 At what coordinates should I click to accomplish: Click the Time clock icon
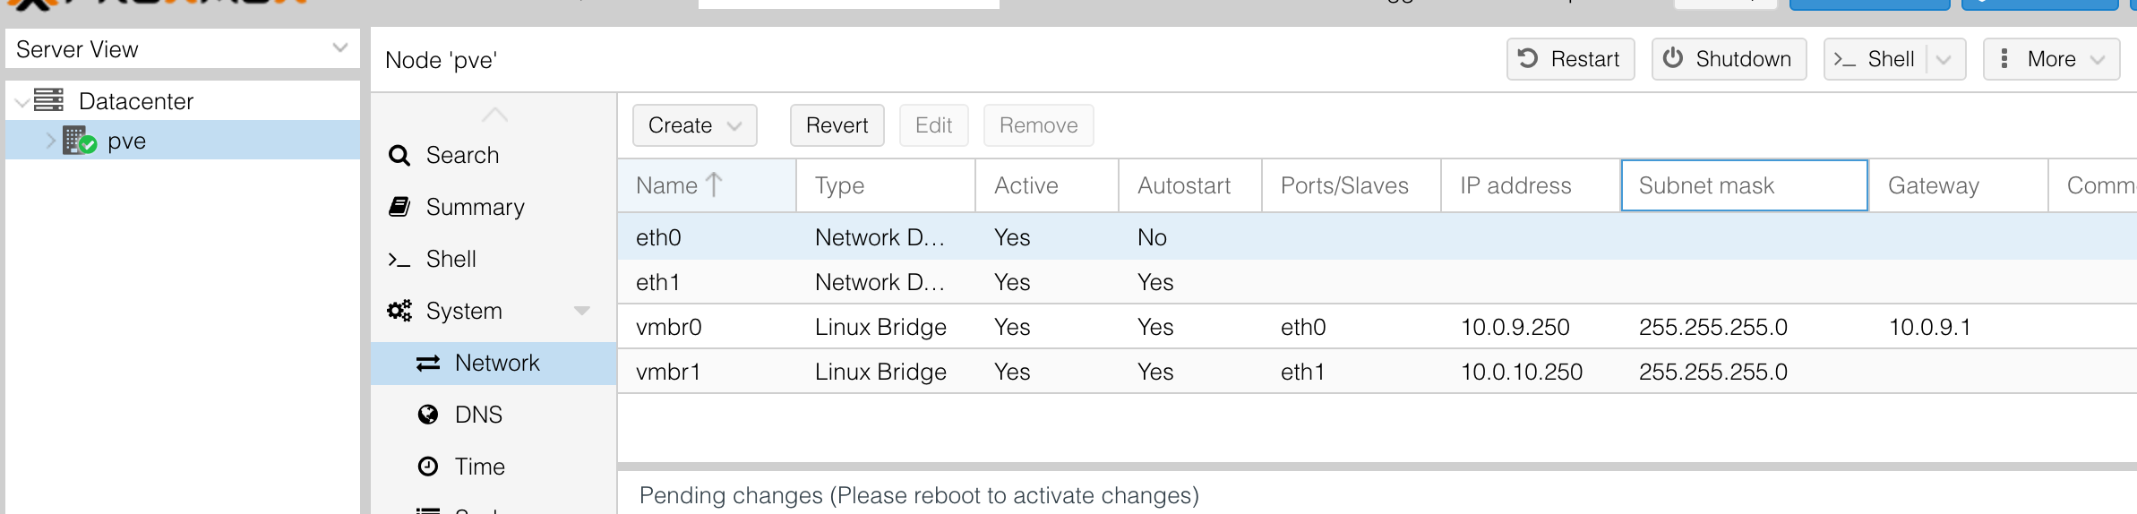428,467
